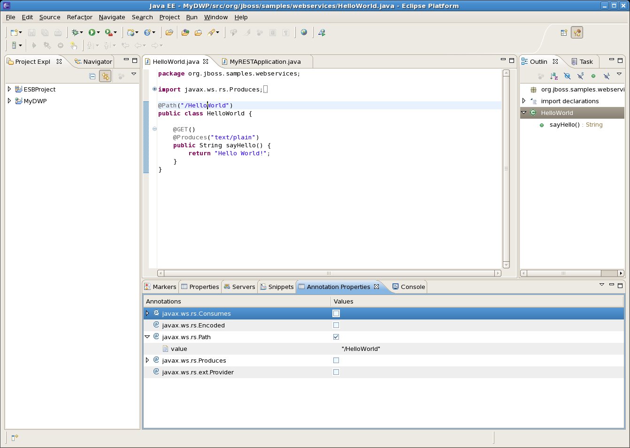
Task: Switch to the Navigator tab
Action: [x=93, y=61]
